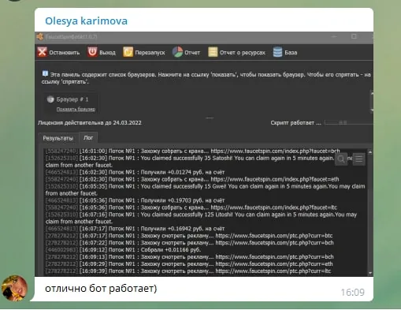The image size is (401, 310).
Task: Click the license text 'Лицензия действительна до 24.03.2022'
Action: (90, 123)
